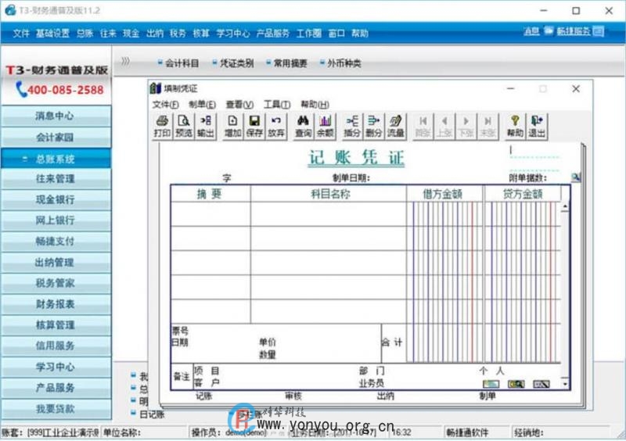This screenshot has height=441, width=626.
Task: Open 基础设置 in main menu bar
Action: (52, 34)
